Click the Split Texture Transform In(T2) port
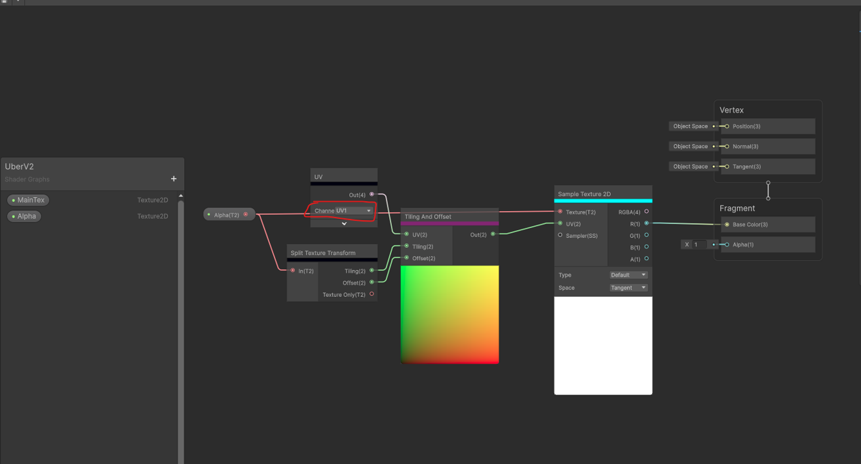This screenshot has width=861, height=464. [293, 271]
